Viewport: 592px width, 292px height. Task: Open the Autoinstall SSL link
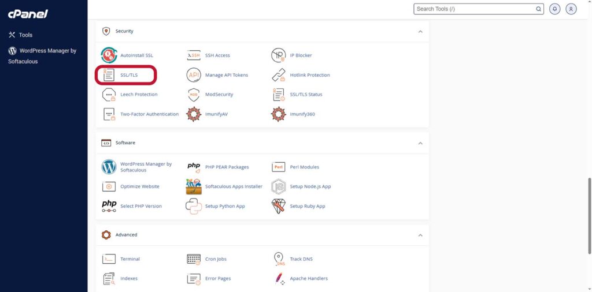(136, 55)
